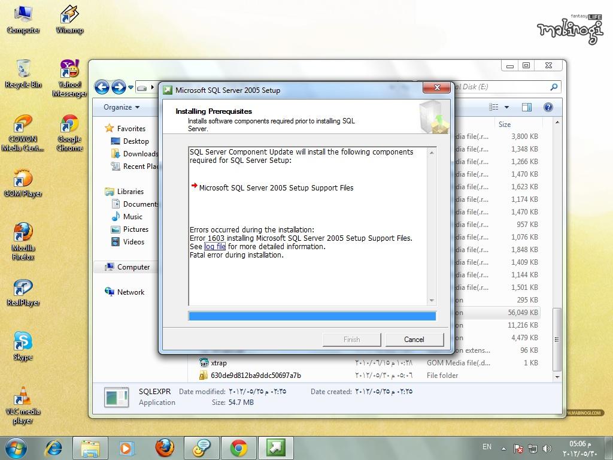The width and height of the screenshot is (613, 460).
Task: Activate SQL Server Setup taskbar button
Action: pyautogui.click(x=275, y=448)
